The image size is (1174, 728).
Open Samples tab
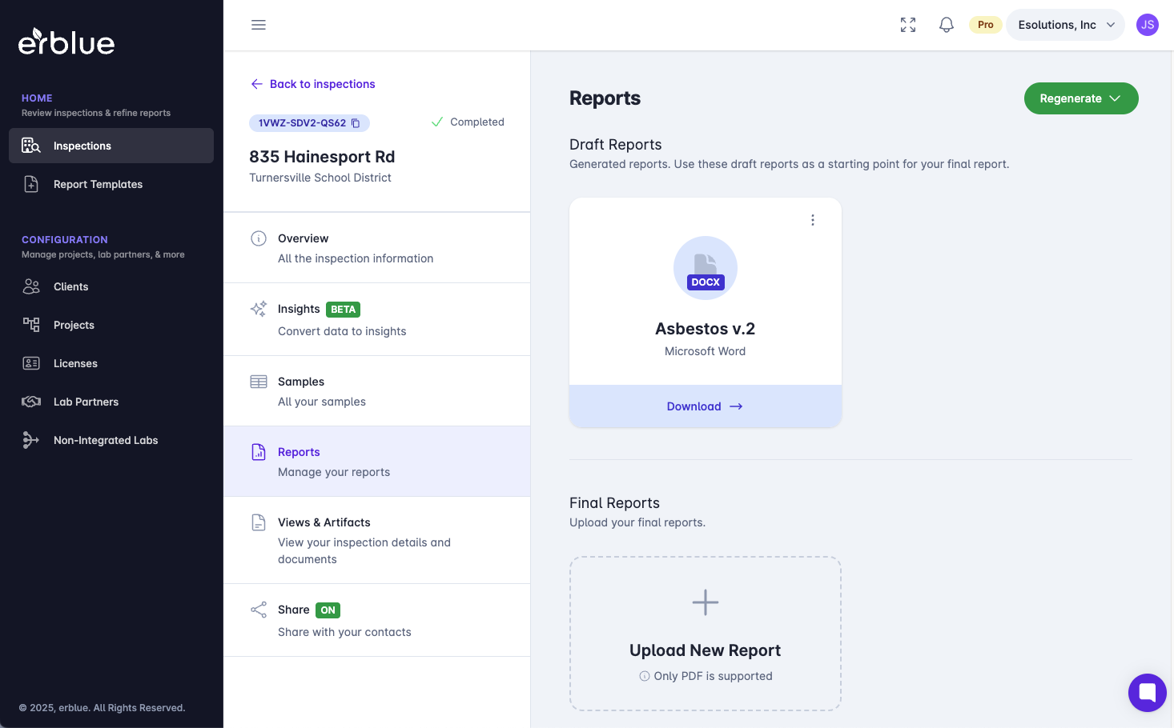coord(377,391)
